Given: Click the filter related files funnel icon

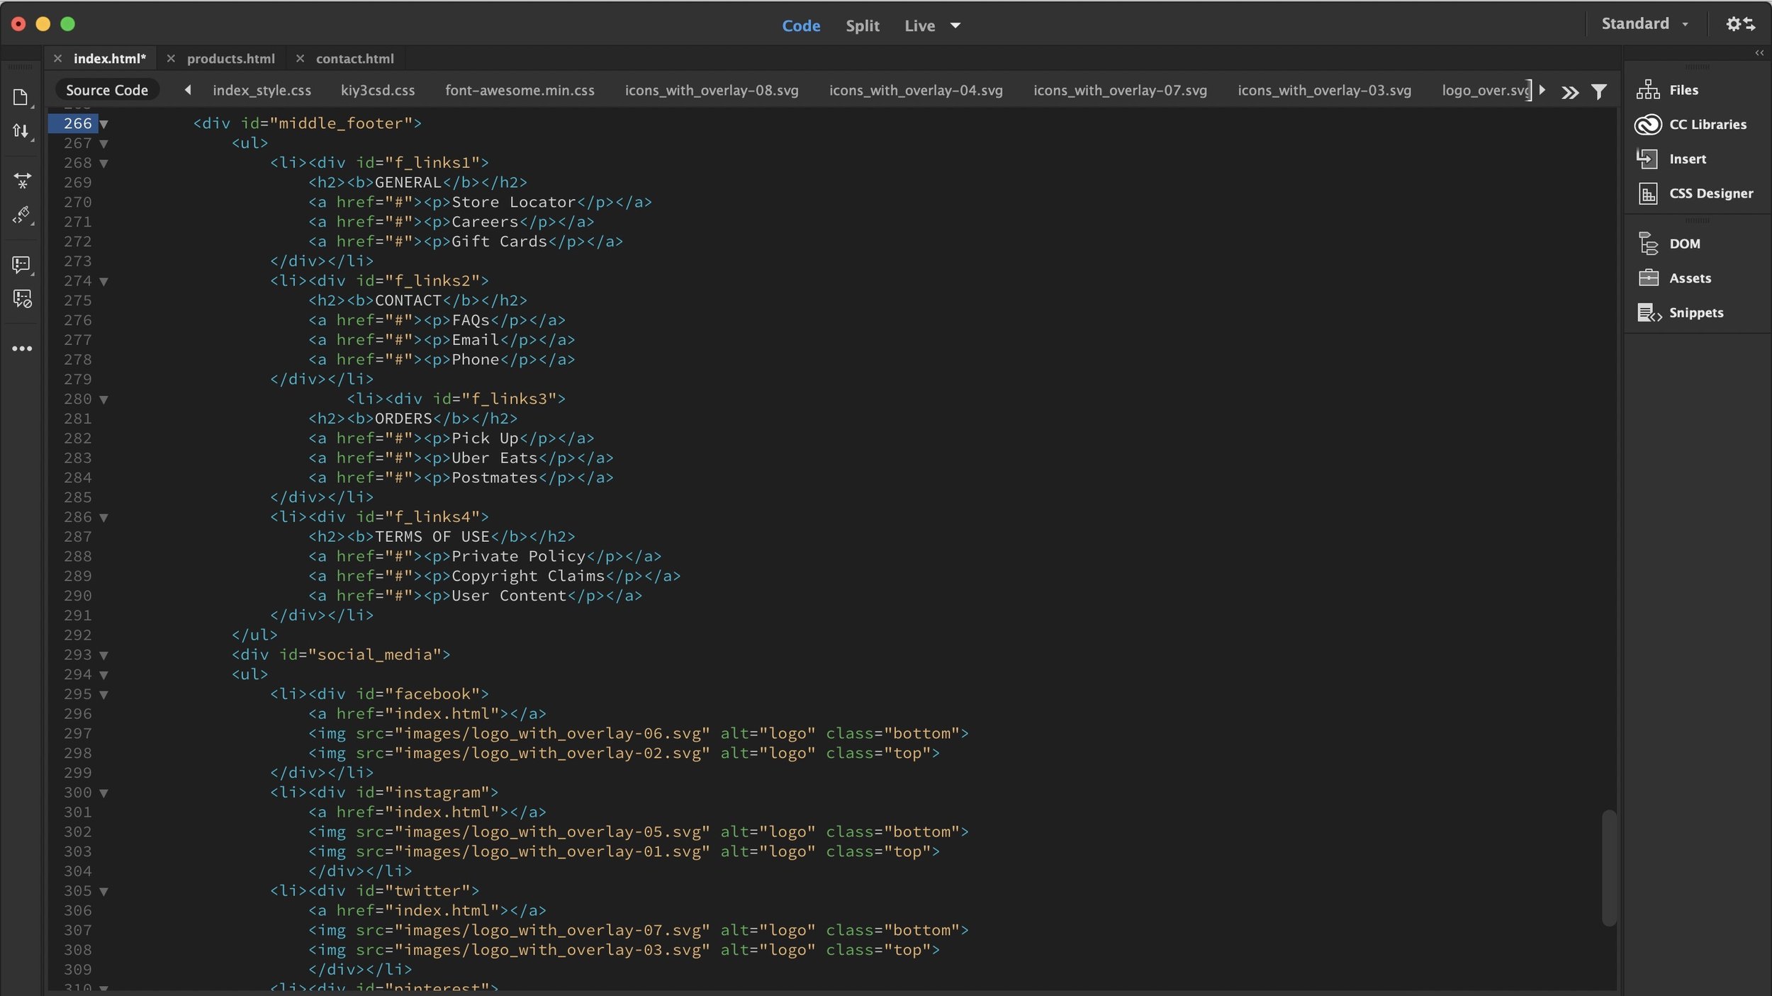Looking at the screenshot, I should pos(1598,91).
